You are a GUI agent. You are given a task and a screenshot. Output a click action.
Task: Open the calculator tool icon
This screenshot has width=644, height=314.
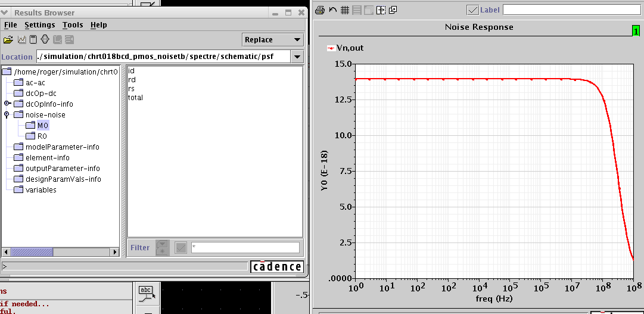point(33,40)
